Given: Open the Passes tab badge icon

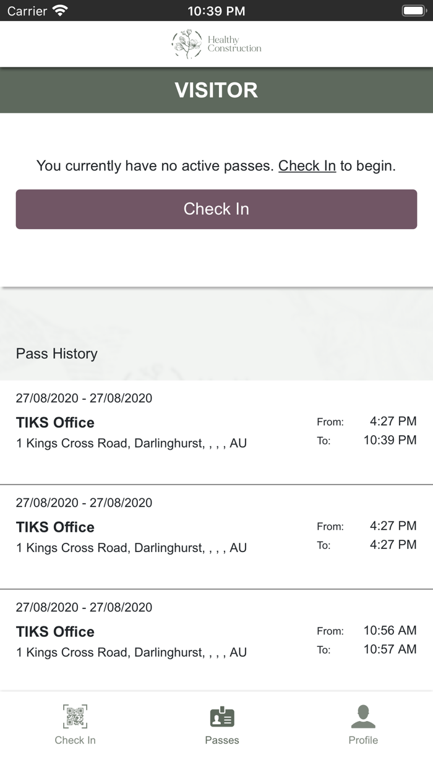Looking at the screenshot, I should [222, 717].
